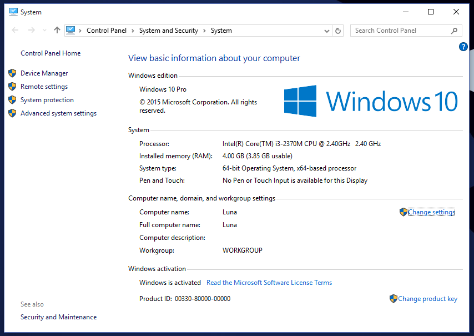Click the Change settings link
Viewport: 474px width, 336px height.
coord(431,212)
